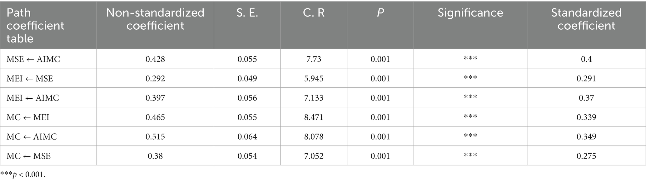The width and height of the screenshot is (646, 182).
Task: Click the "S. E." column header
Action: (247, 12)
